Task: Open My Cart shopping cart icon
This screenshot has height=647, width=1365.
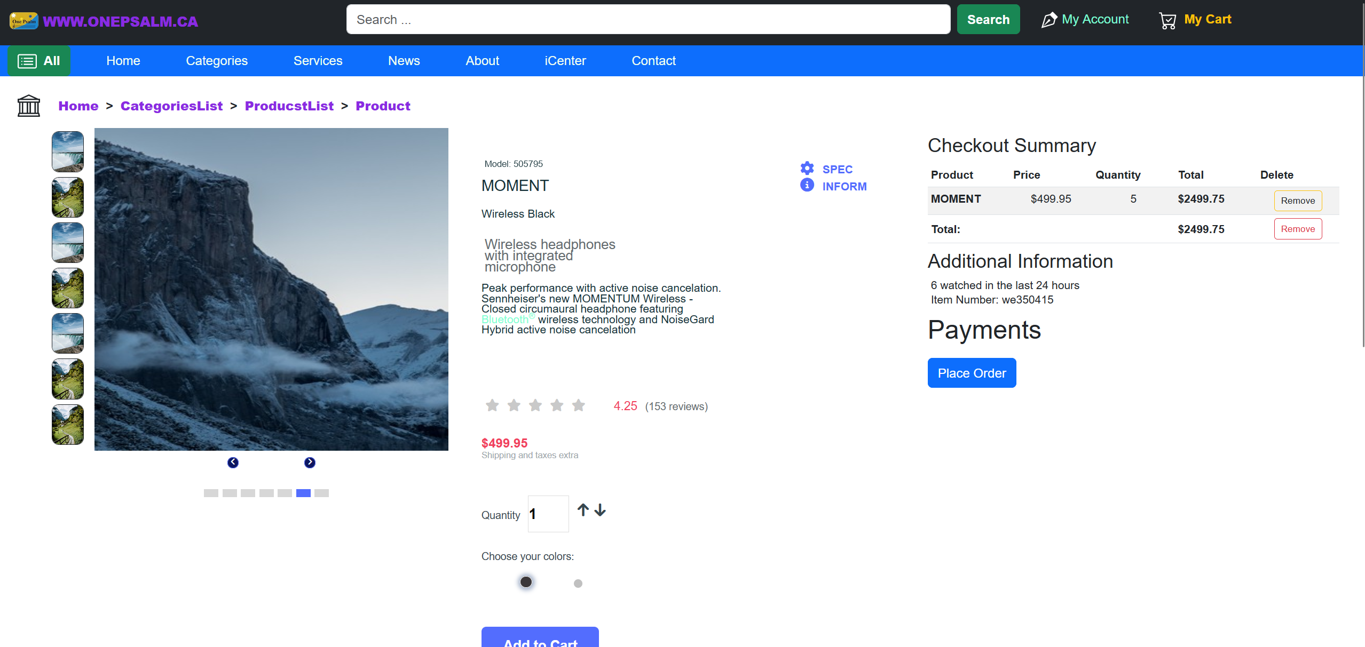Action: [x=1167, y=20]
